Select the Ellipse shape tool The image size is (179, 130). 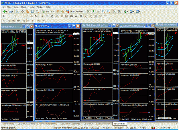click(x=71, y=16)
